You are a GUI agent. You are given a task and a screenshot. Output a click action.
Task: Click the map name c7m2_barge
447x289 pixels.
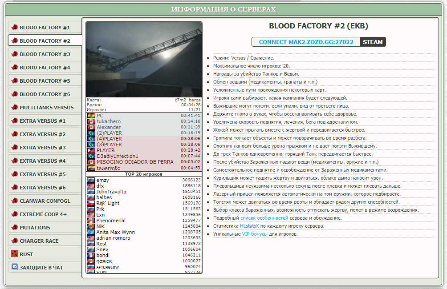click(187, 100)
